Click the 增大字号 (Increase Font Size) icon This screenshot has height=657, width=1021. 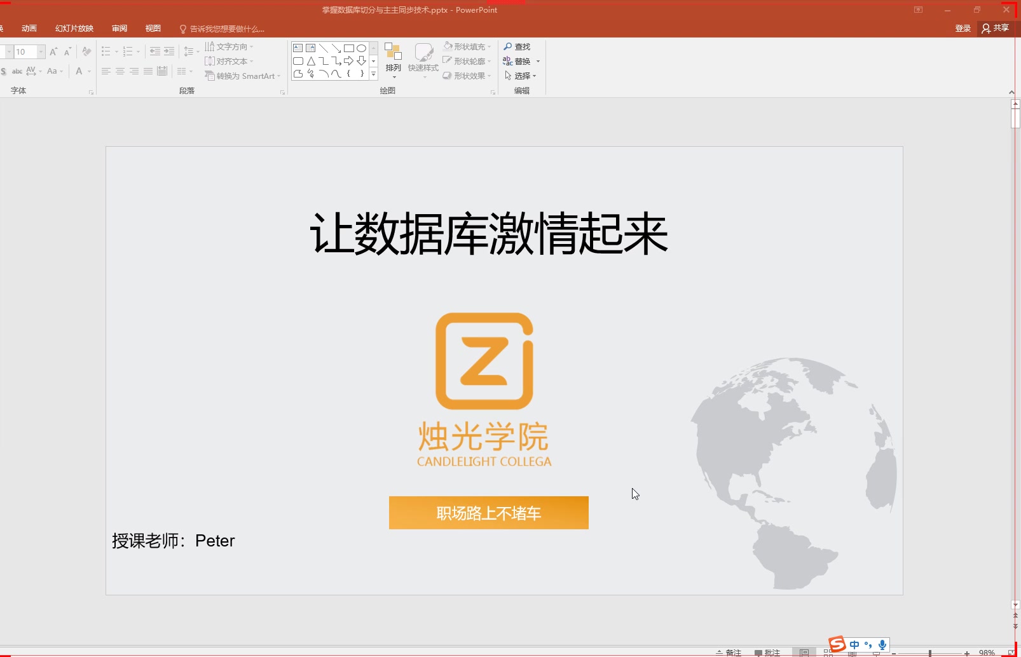(x=53, y=51)
